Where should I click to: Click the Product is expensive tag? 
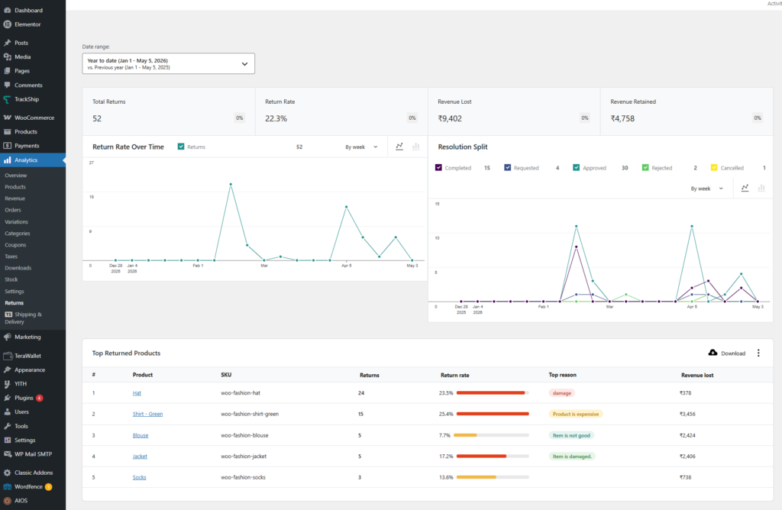tap(576, 414)
